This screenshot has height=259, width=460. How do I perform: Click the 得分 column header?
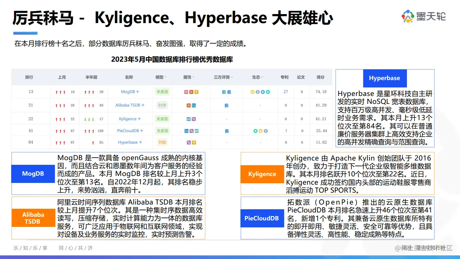tap(320, 77)
